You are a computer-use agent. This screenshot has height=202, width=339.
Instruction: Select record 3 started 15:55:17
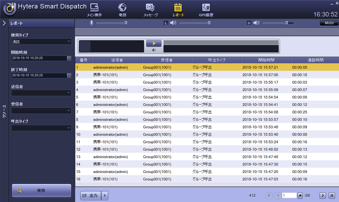pos(207,82)
